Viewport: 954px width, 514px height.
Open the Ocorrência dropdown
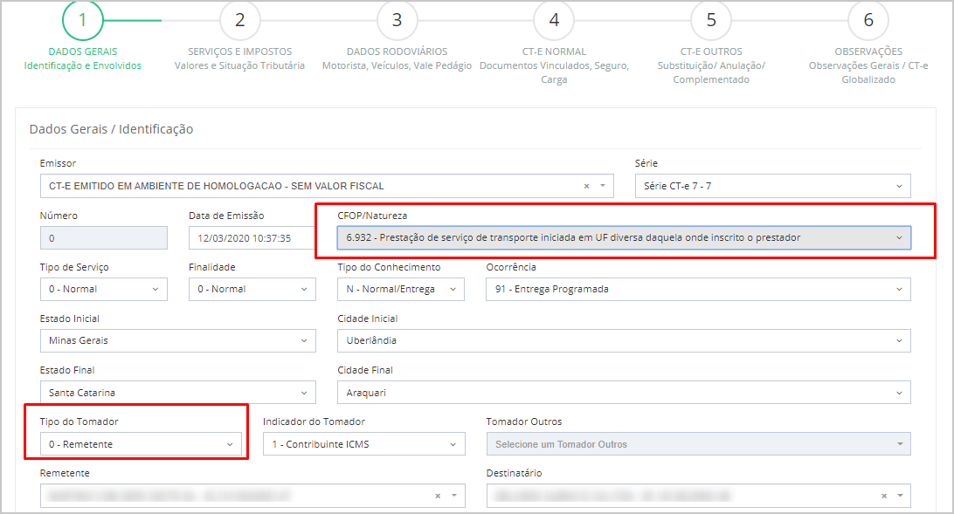(x=699, y=289)
